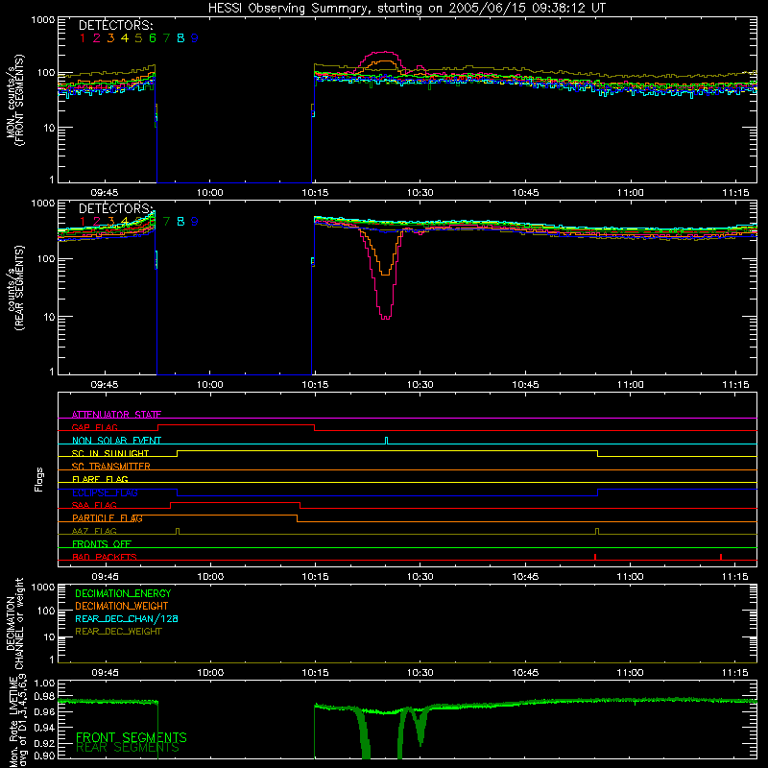Click the REAR_DEC_WEIGHT legend entry
768x768 pixels.
(118, 632)
